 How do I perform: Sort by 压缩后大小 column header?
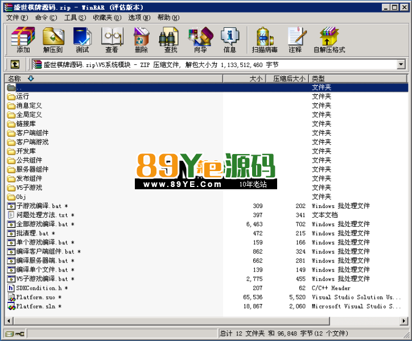pyautogui.click(x=287, y=78)
